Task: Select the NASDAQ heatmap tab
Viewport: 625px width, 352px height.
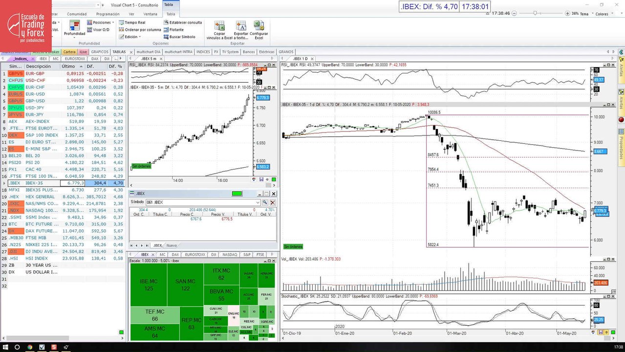Action: (230, 255)
